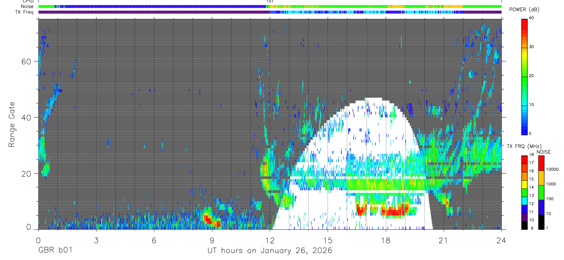
Task: Click the UT hours on January 26, 2026 label
Action: [270, 250]
